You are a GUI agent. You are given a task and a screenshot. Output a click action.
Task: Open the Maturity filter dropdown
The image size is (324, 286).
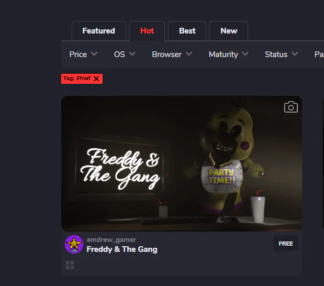point(229,54)
